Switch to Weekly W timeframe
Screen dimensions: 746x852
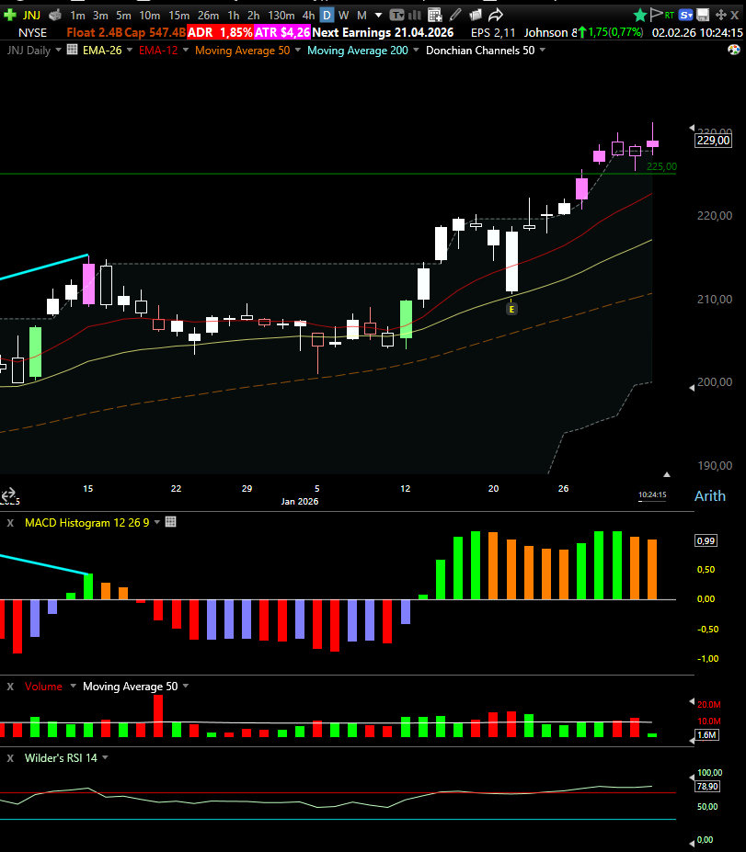[x=344, y=16]
